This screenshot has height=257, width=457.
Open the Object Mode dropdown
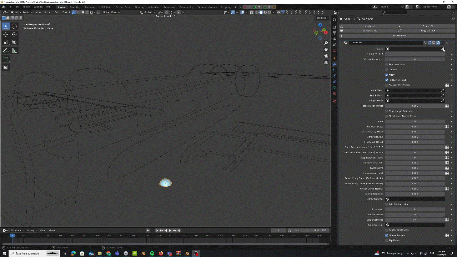click(x=21, y=12)
